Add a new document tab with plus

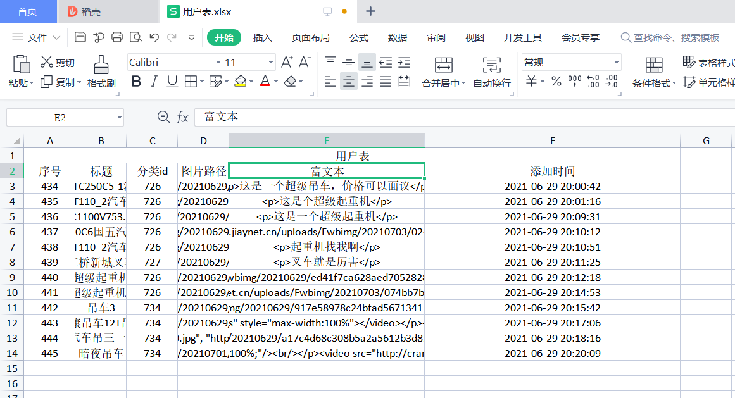(x=370, y=11)
